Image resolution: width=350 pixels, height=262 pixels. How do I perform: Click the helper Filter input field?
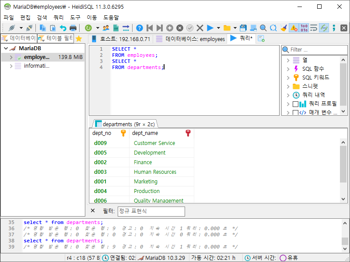click(x=315, y=50)
